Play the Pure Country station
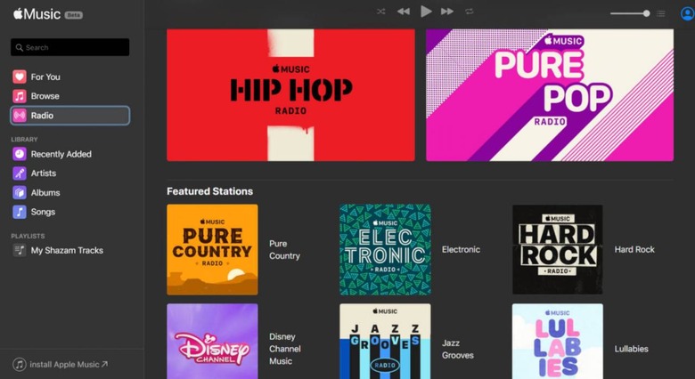Screen dimensions: 695x379 click(x=212, y=250)
